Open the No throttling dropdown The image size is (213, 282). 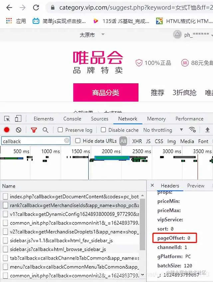click(163, 130)
